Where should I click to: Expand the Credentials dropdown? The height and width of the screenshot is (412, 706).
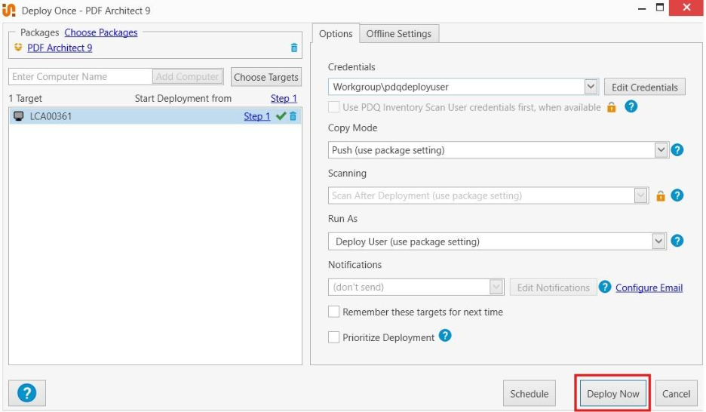coord(591,87)
